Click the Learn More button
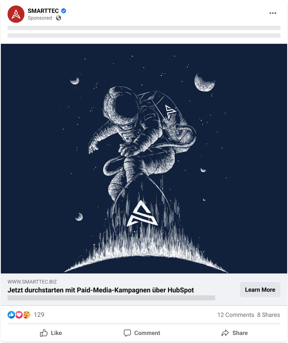This screenshot has height=343, width=288. tap(260, 289)
